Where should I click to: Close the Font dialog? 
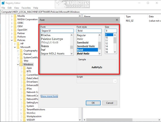point(117,20)
